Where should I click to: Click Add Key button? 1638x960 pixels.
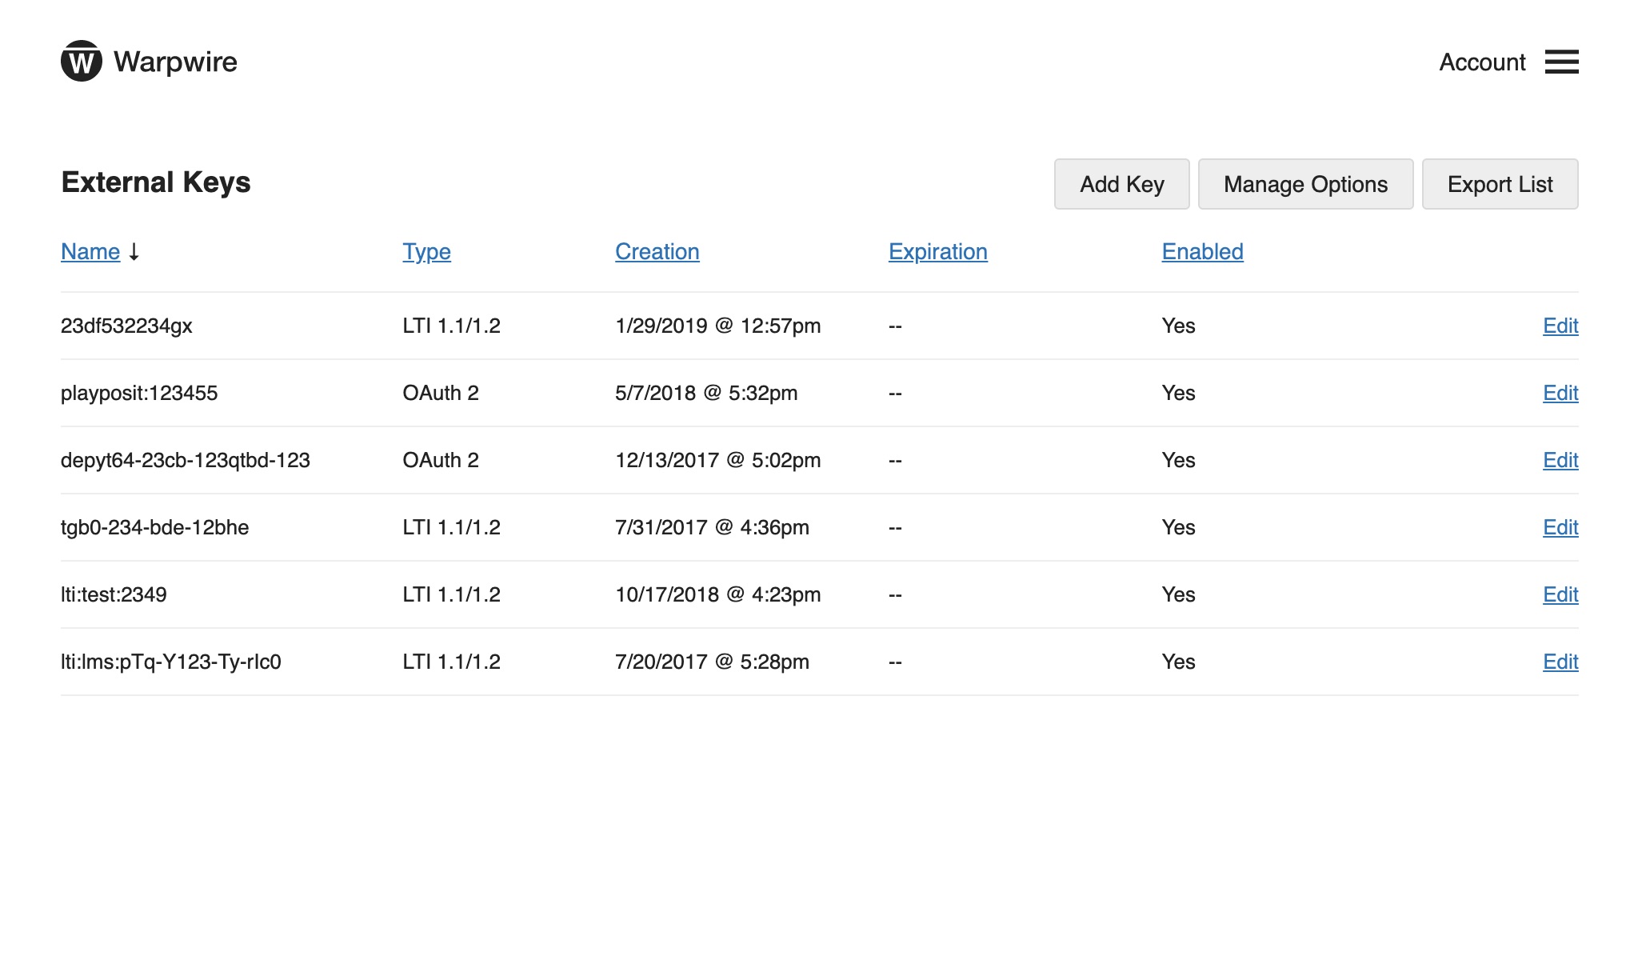pyautogui.click(x=1121, y=184)
